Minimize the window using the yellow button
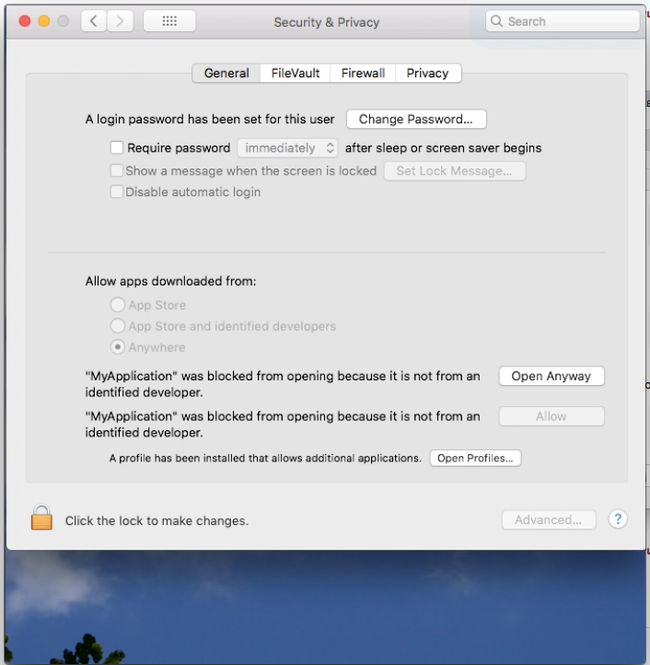 click(x=44, y=21)
